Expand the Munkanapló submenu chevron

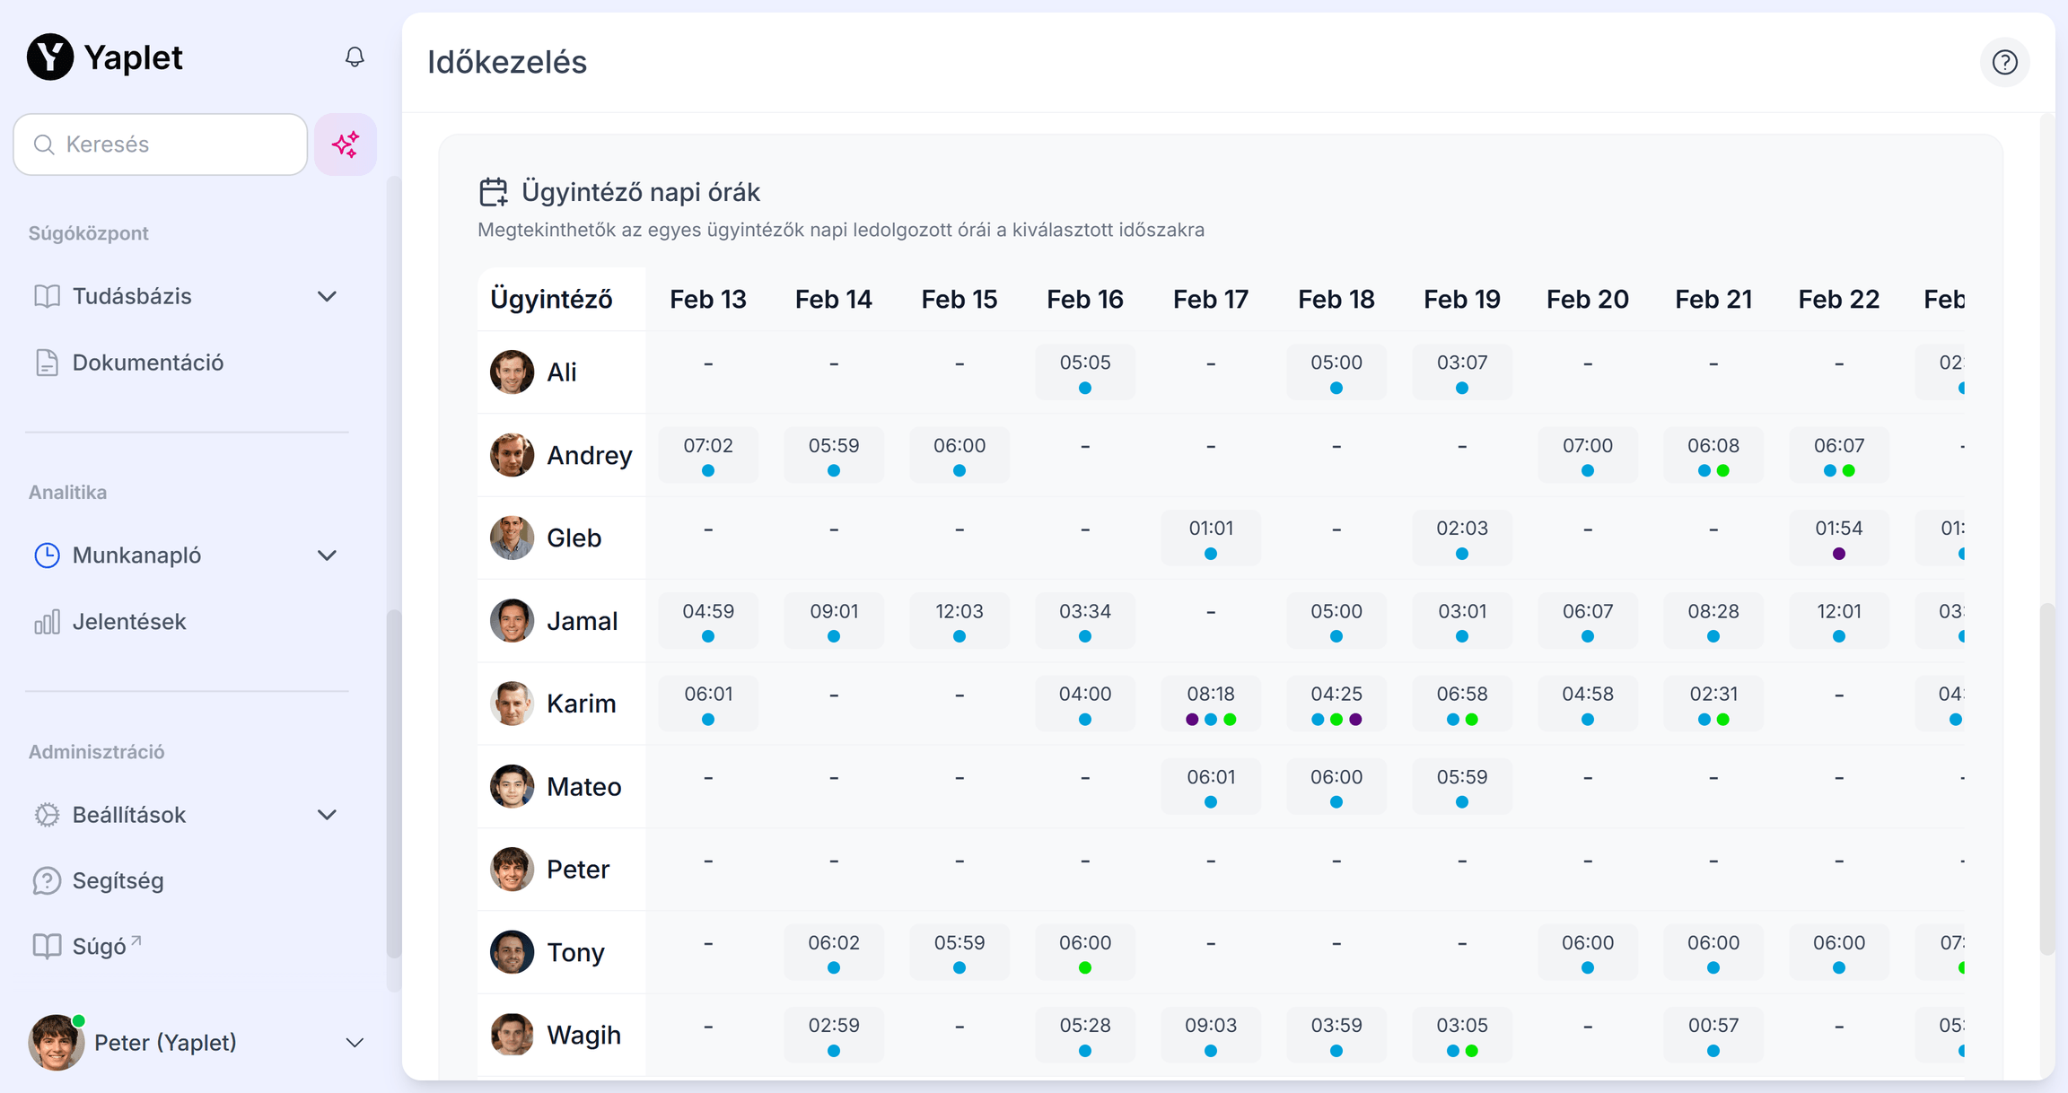click(x=327, y=555)
